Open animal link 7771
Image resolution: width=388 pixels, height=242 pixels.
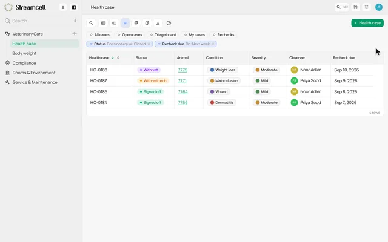pyautogui.click(x=182, y=80)
